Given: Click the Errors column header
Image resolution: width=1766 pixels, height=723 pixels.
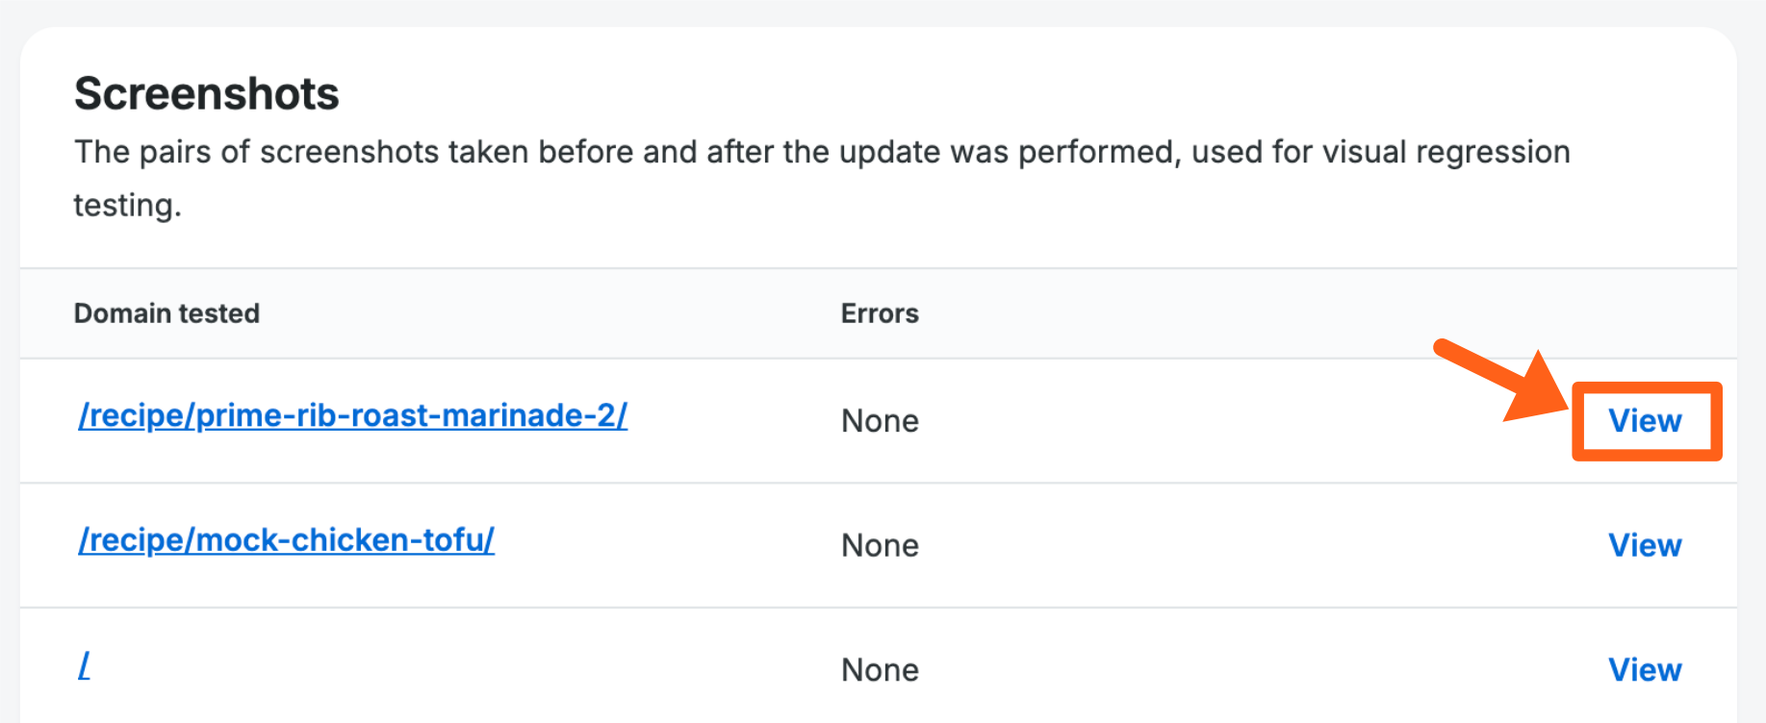Looking at the screenshot, I should (880, 313).
